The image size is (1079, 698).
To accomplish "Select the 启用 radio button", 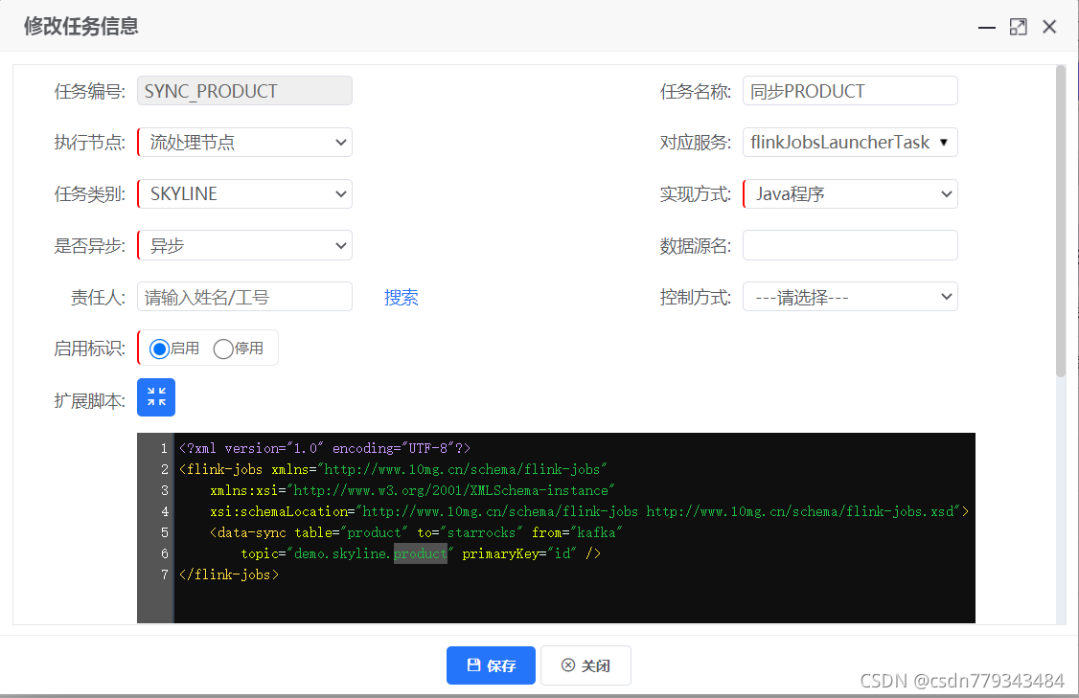I will coord(160,349).
